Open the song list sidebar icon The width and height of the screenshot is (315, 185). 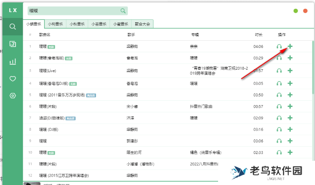pos(13,44)
